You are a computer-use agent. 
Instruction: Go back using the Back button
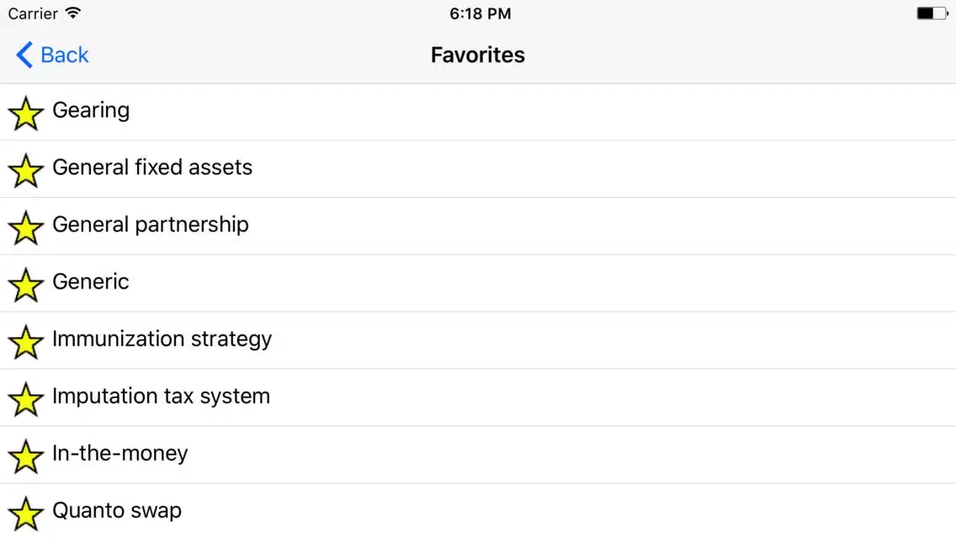[52, 55]
